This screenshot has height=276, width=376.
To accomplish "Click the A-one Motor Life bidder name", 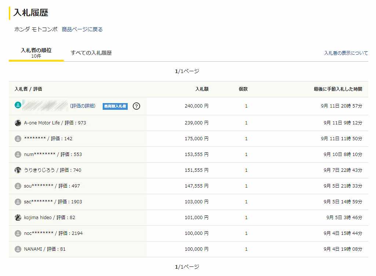I will tap(42, 123).
